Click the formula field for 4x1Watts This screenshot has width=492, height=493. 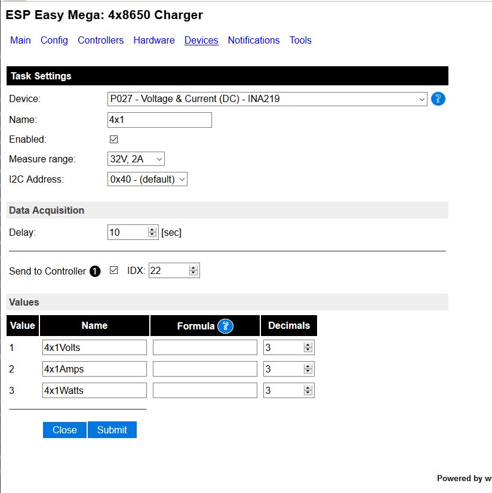(x=205, y=390)
